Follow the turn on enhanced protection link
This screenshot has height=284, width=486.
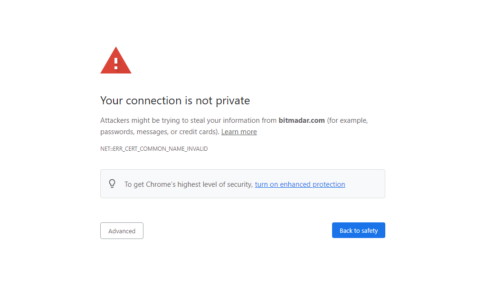tap(300, 184)
